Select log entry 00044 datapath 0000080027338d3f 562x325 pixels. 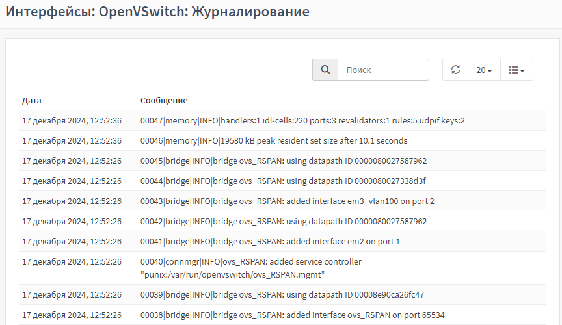pos(282,181)
